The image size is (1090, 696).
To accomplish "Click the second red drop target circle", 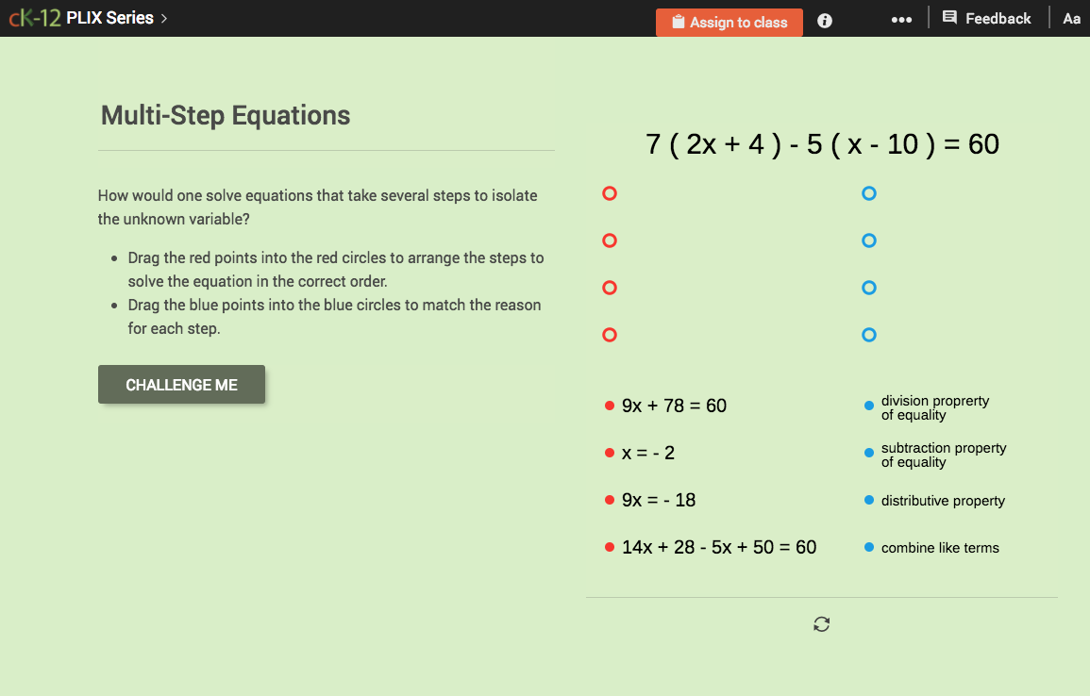I will tap(609, 240).
